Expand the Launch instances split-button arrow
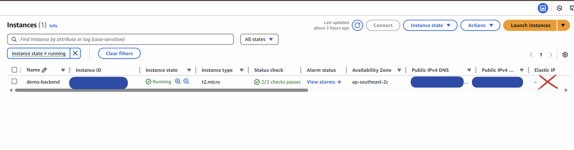 point(564,25)
